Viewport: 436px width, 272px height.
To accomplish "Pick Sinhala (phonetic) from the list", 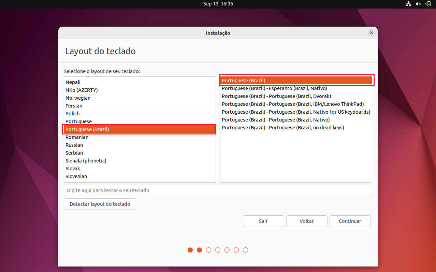I will [x=140, y=161].
